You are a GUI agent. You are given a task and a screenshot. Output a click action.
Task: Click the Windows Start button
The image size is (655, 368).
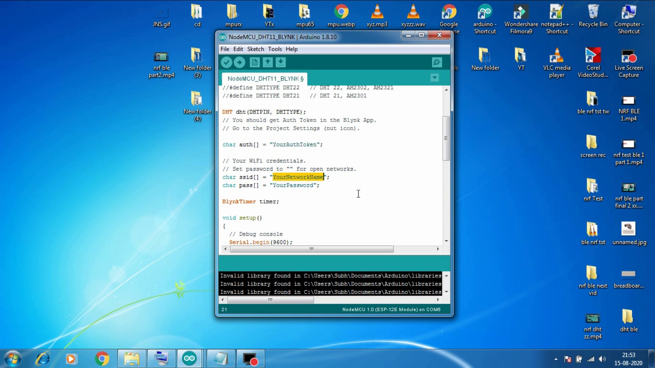point(13,359)
